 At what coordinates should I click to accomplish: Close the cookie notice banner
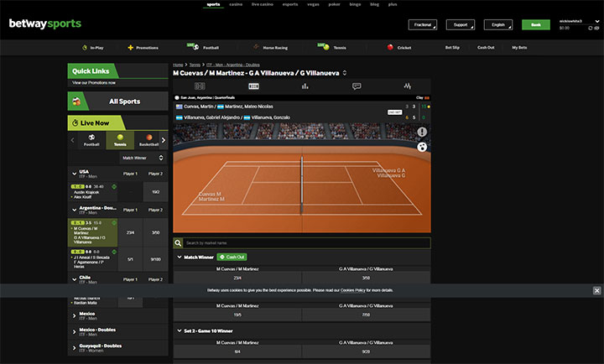pyautogui.click(x=596, y=290)
